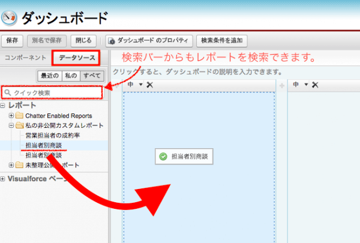Image resolution: width=360 pixels, height=243 pixels.
Task: Delete first column with X icon
Action: click(149, 85)
